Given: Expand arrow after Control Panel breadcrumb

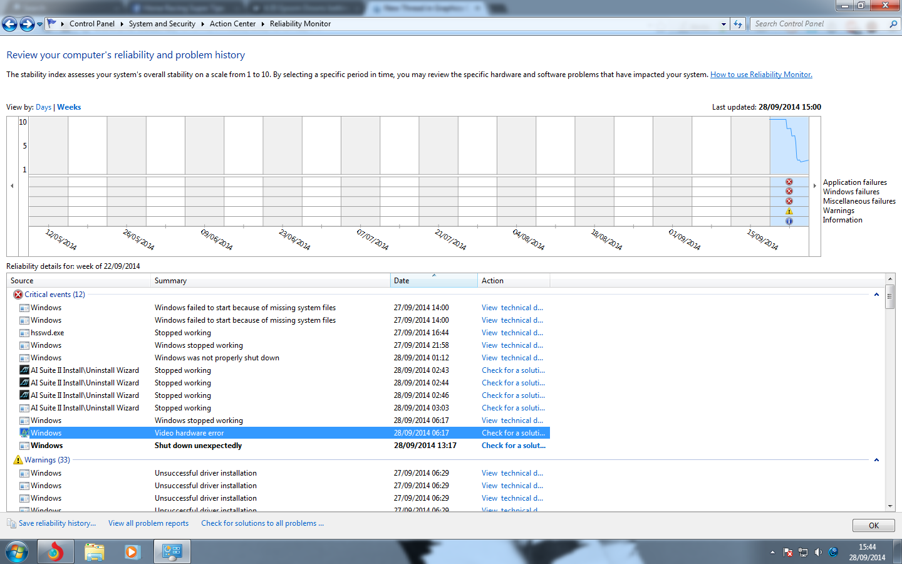Looking at the screenshot, I should click(x=122, y=24).
